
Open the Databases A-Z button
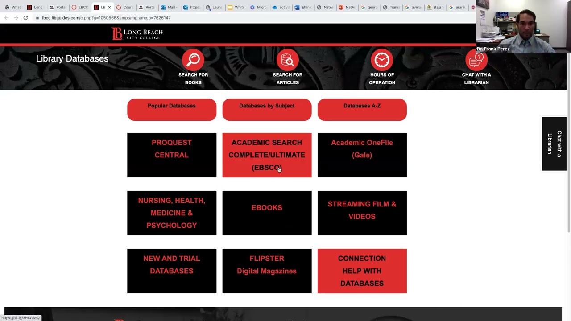click(x=362, y=110)
